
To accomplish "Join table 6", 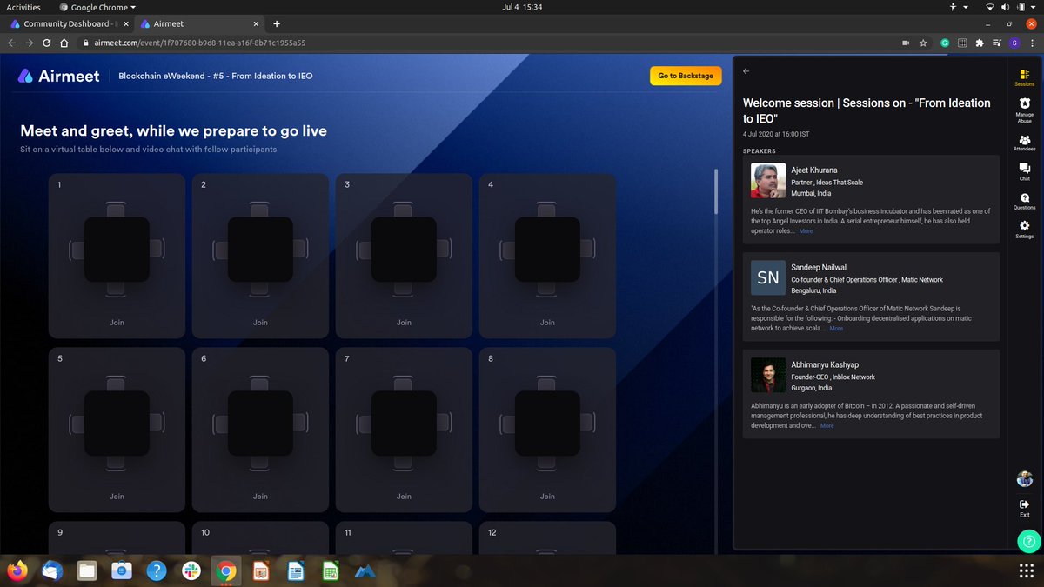I will pos(260,496).
